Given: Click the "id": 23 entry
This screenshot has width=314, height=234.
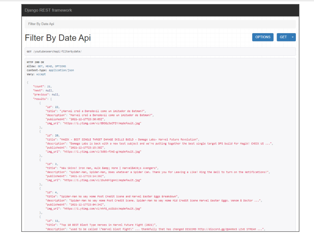Looking at the screenshot, I should click(x=53, y=107).
